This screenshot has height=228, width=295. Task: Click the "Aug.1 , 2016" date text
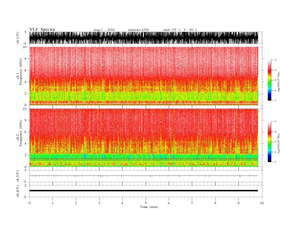pyautogui.click(x=104, y=30)
